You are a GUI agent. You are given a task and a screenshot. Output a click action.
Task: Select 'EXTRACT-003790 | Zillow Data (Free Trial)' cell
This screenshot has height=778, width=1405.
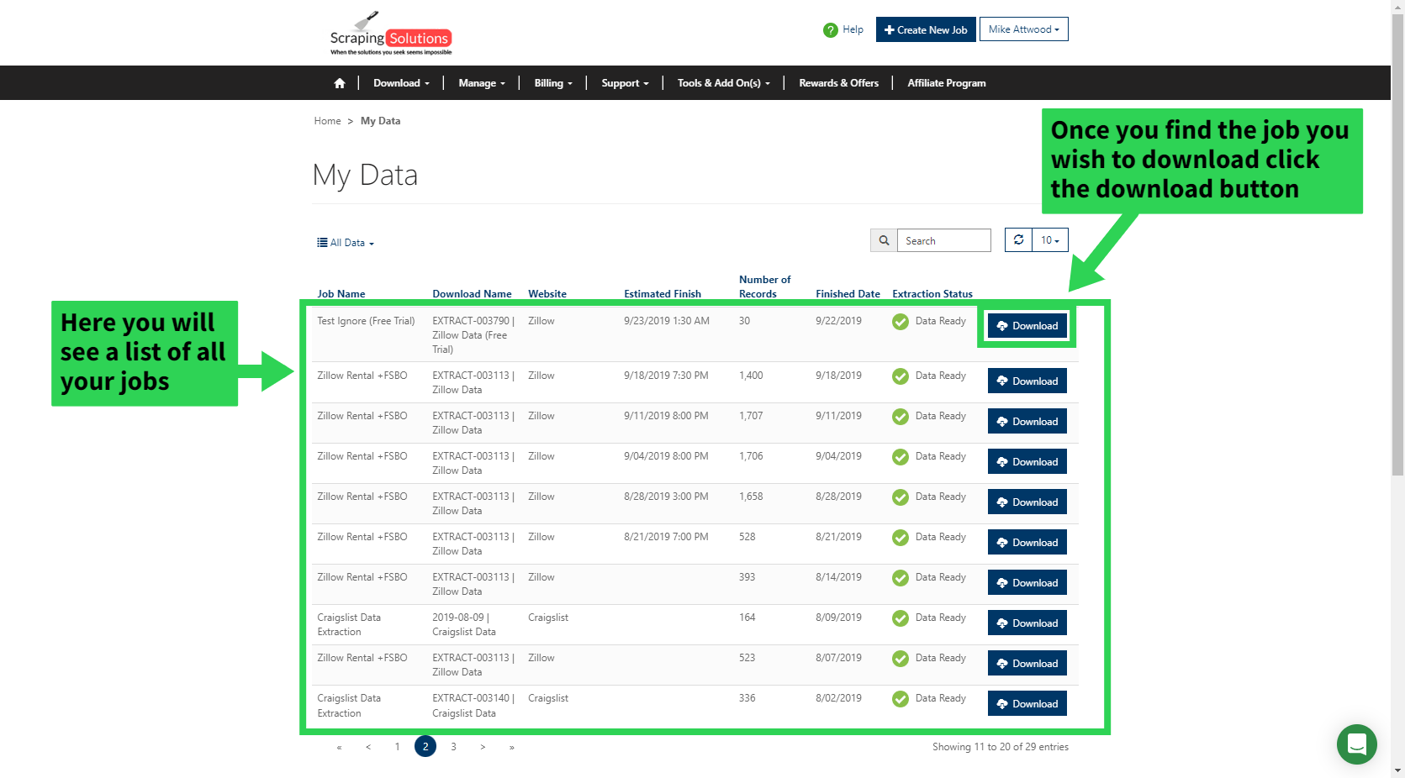tap(473, 335)
